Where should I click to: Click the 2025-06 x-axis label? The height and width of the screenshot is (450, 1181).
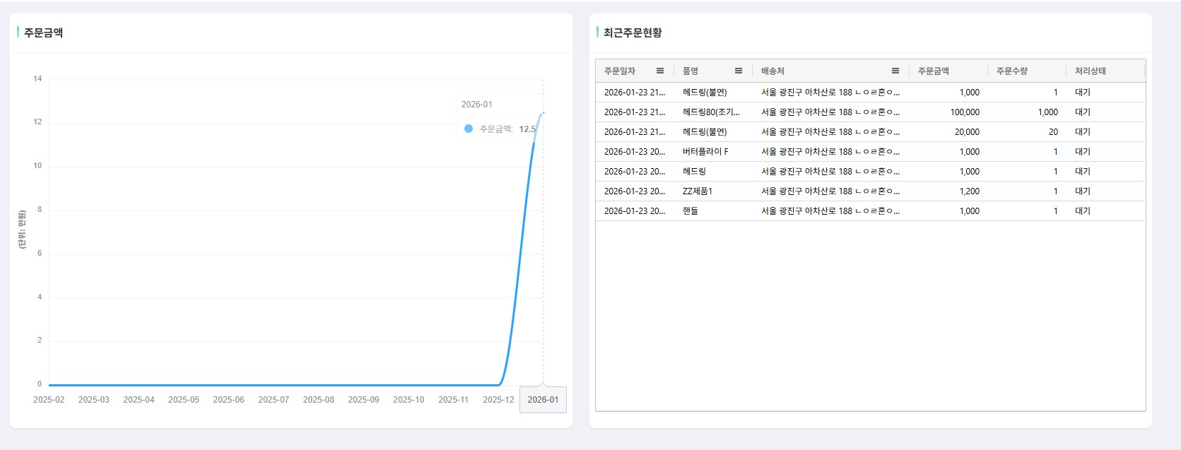pos(228,399)
